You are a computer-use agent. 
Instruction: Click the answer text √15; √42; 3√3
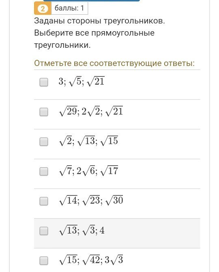91,260
